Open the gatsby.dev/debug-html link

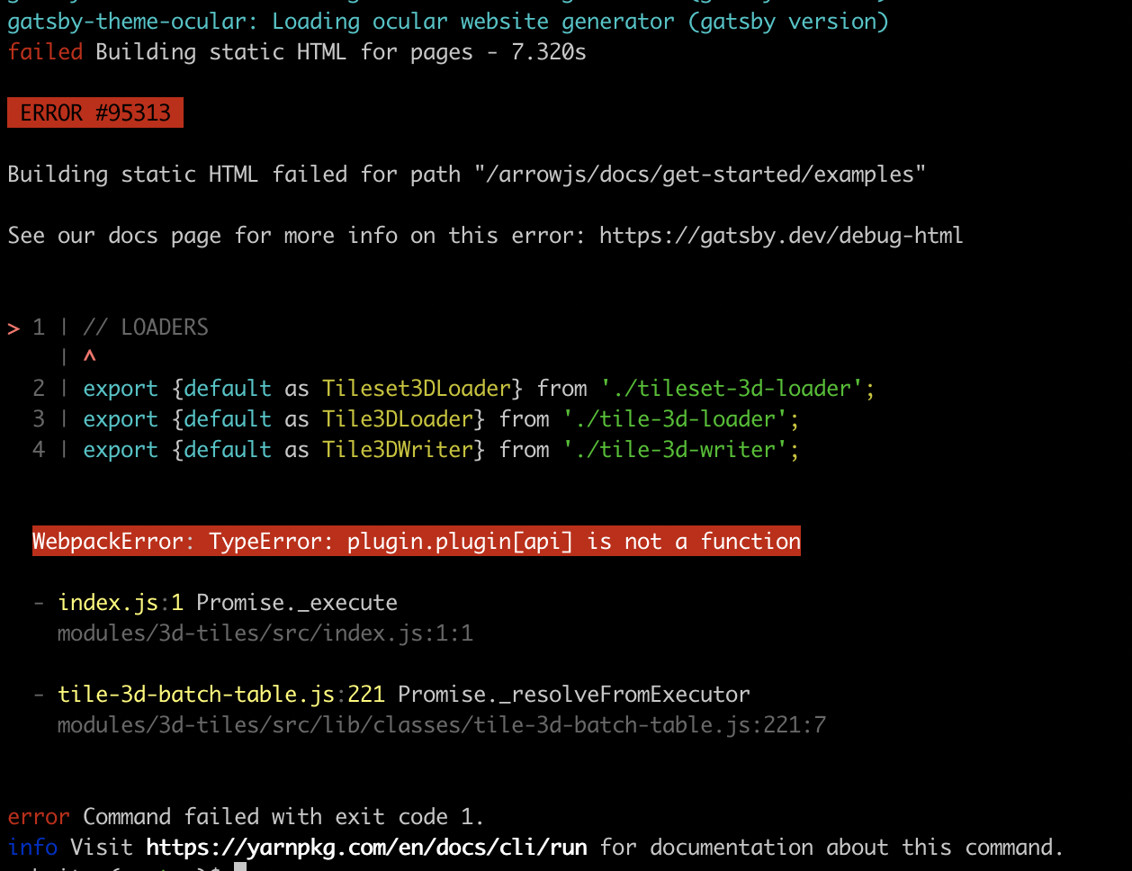(x=781, y=236)
